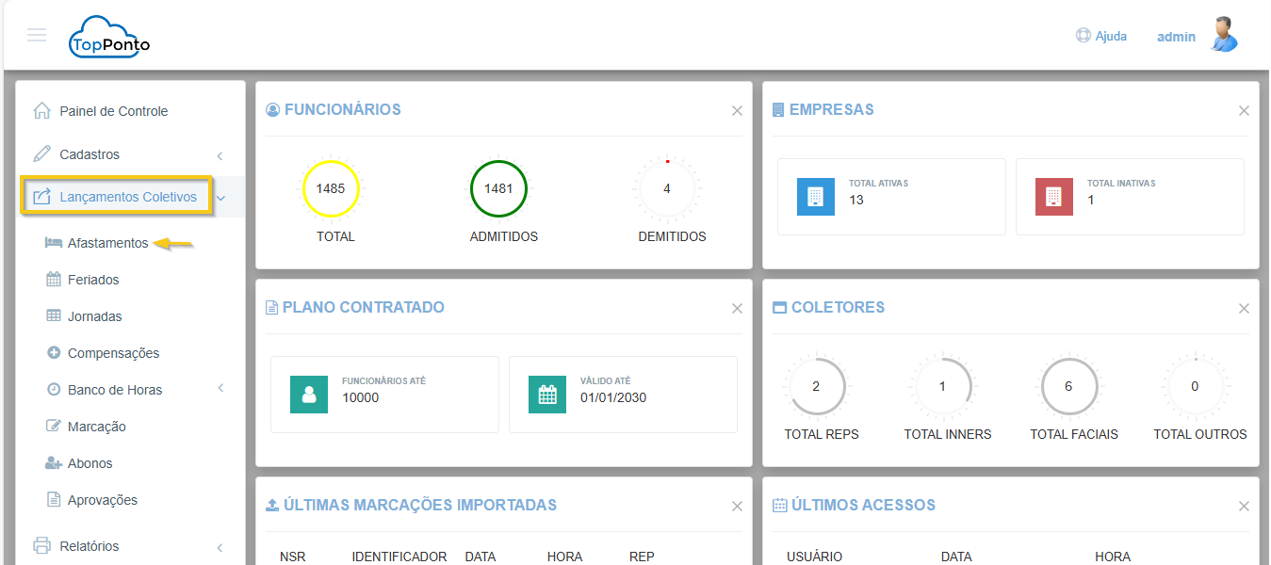The height and width of the screenshot is (565, 1271).
Task: Open the admin user avatar
Action: point(1224,36)
